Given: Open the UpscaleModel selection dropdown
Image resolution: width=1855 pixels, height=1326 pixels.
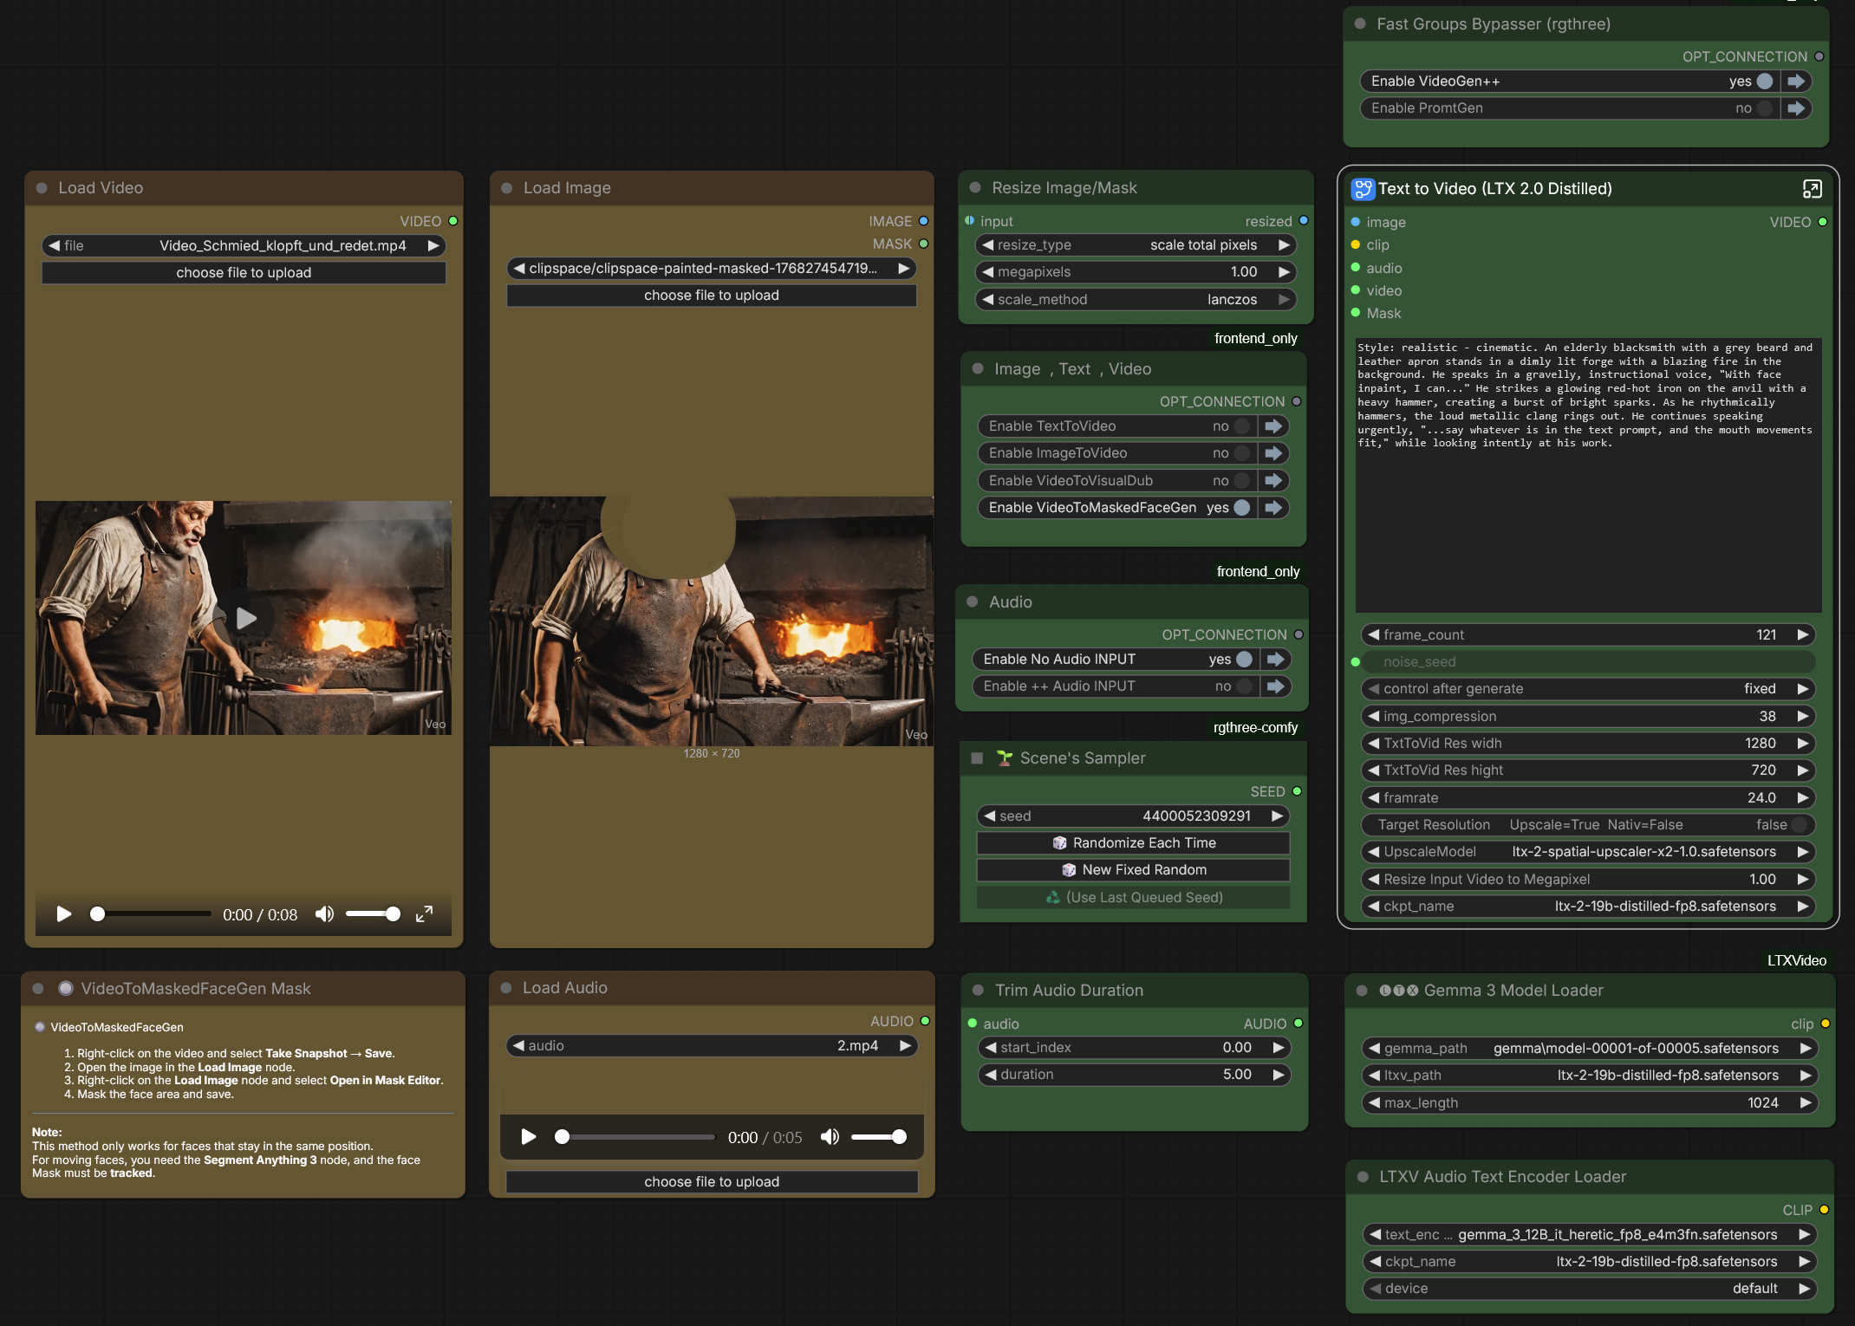Looking at the screenshot, I should pyautogui.click(x=1588, y=852).
